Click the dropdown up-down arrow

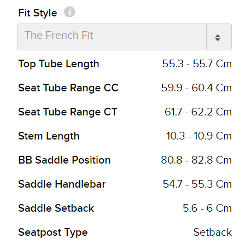coord(218,38)
